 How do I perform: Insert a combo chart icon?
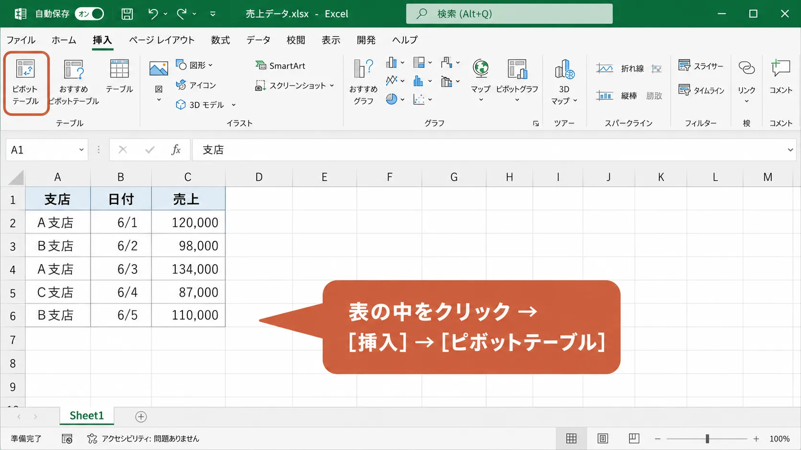[x=450, y=81]
